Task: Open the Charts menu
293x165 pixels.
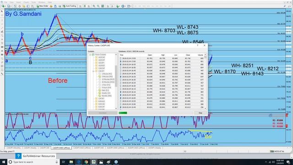Action: [26, 2]
